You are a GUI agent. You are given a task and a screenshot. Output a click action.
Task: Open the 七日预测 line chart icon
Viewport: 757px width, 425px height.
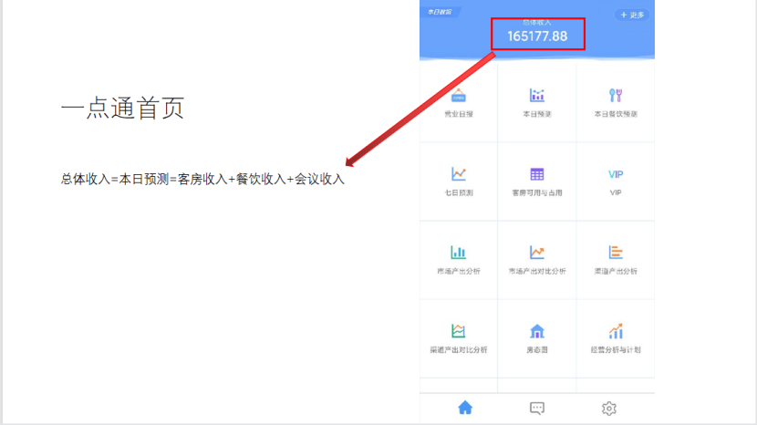(458, 174)
